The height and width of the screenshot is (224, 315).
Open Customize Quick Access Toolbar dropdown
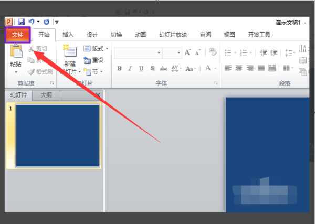coord(57,22)
